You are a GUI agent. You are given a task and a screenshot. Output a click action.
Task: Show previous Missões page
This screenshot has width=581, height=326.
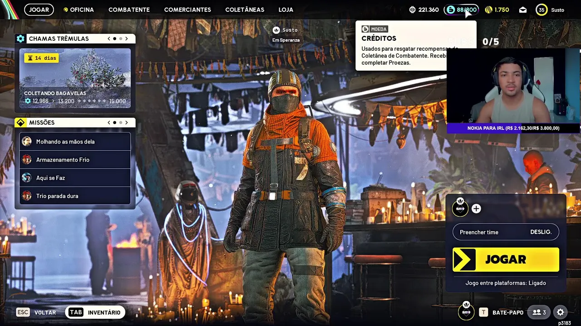pos(109,123)
